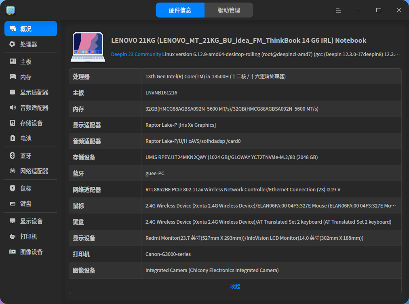Viewport: 409px width, 304px height.
Task: Select 电池 in the sidebar
Action: tap(31, 138)
